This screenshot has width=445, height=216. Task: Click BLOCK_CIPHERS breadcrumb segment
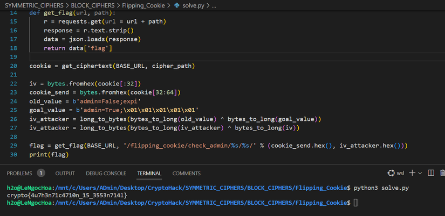click(93, 5)
